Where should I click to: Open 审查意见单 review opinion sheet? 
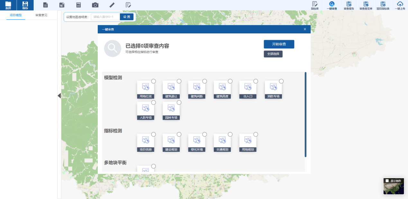click(366, 5)
